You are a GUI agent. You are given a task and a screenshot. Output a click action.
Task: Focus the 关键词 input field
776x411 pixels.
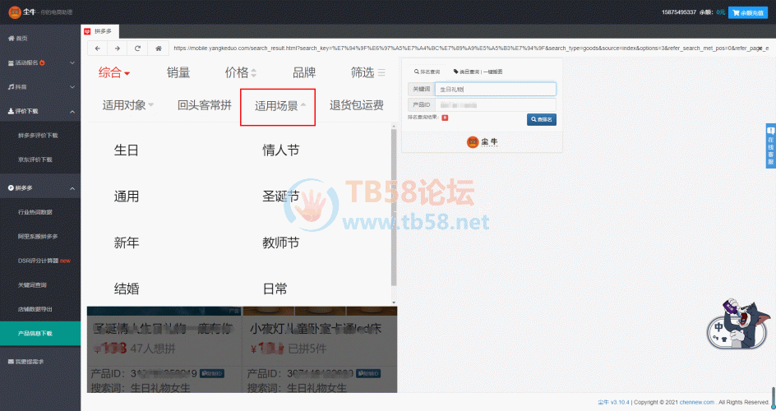tap(496, 89)
